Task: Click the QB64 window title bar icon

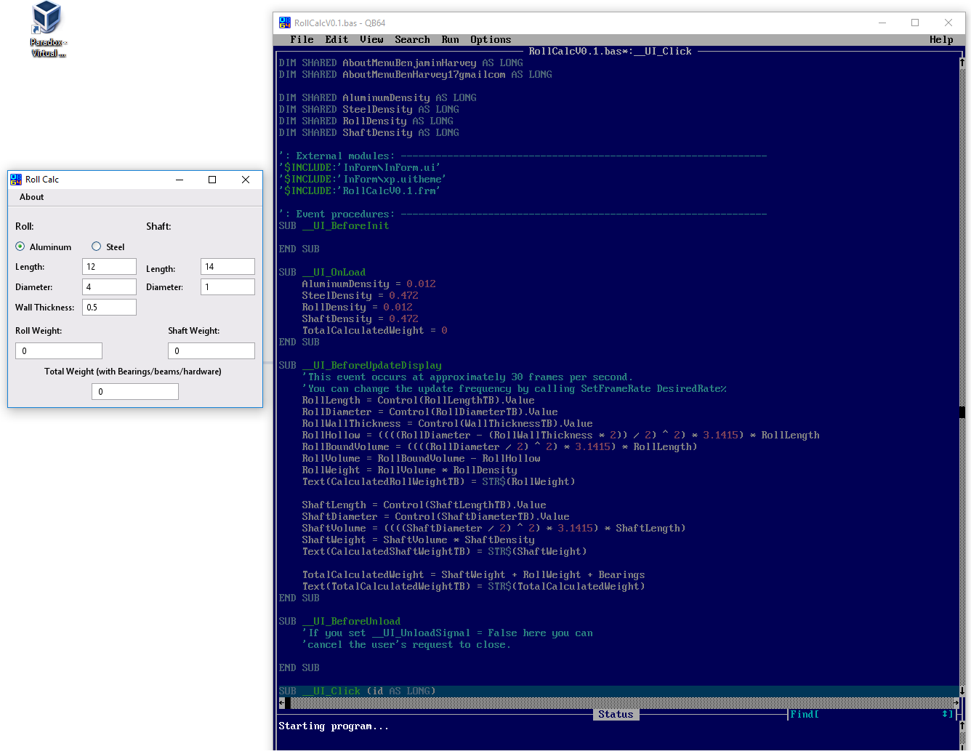Action: 285,23
